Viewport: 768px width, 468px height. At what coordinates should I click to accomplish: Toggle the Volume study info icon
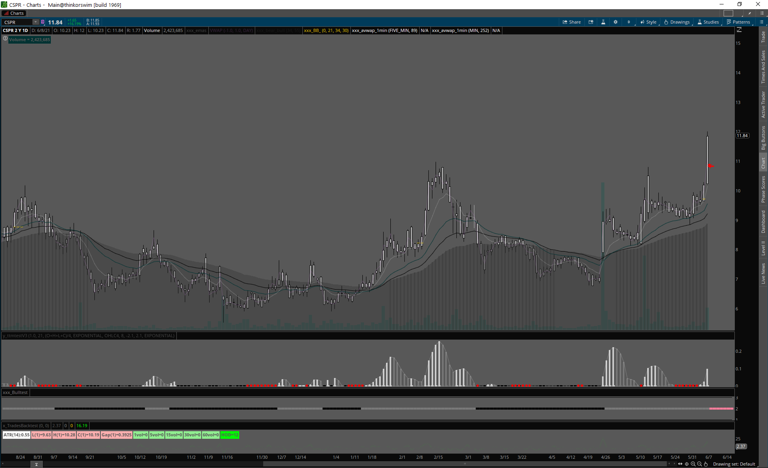tap(5, 39)
